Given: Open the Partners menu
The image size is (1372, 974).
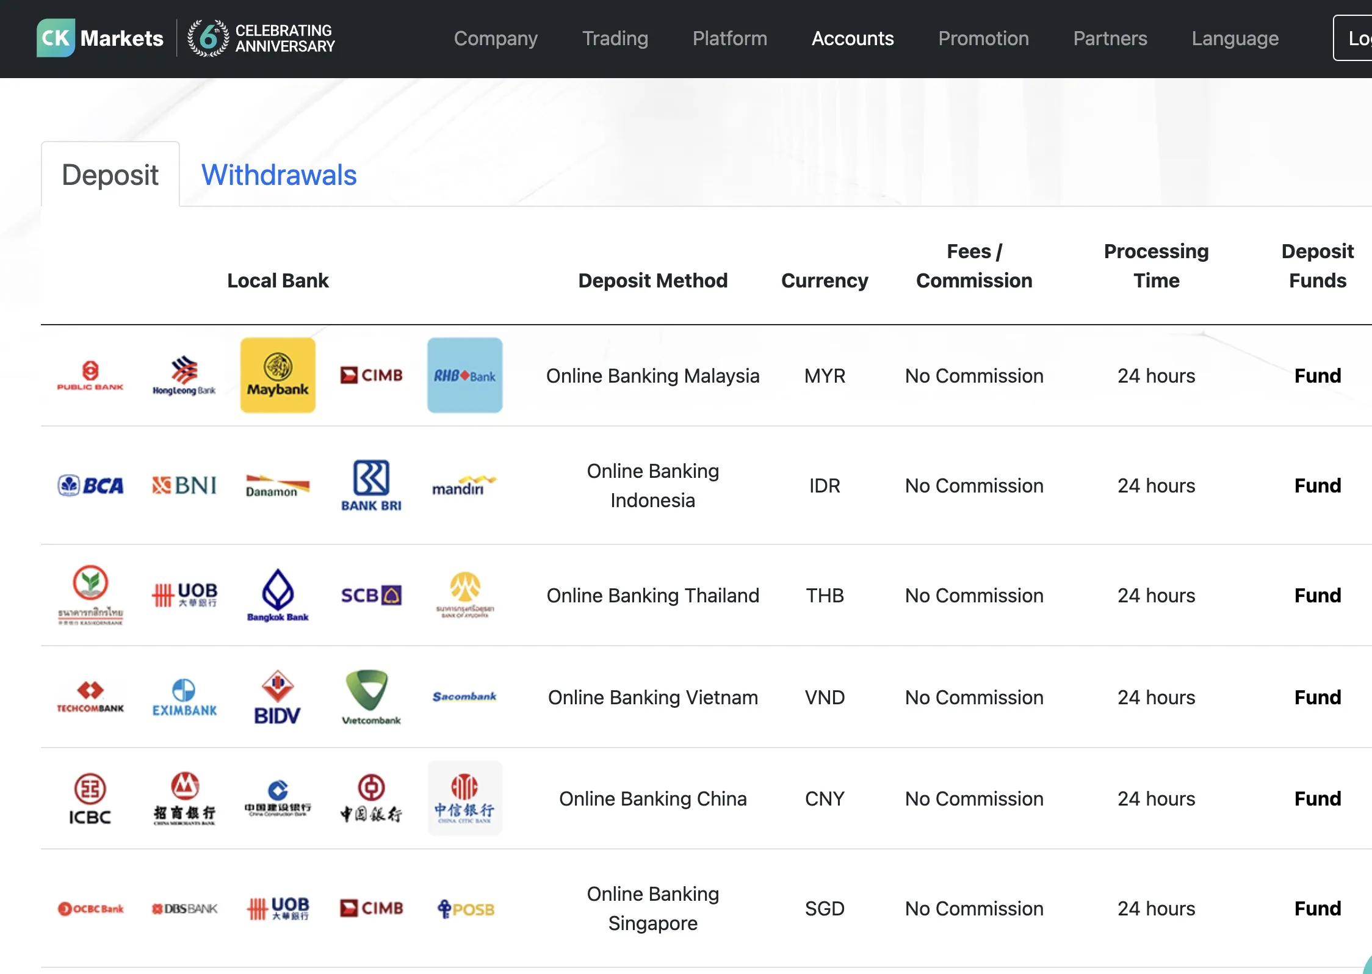Looking at the screenshot, I should click(x=1110, y=38).
